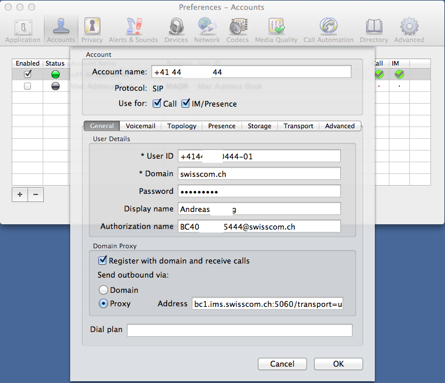Toggle the IM/Presence checkbox
Viewport: 445px width, 383px height.
[x=186, y=104]
